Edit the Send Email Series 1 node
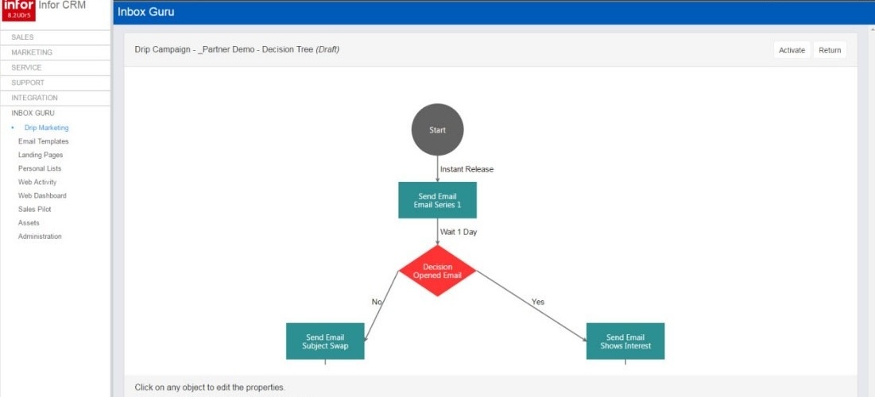 (437, 200)
